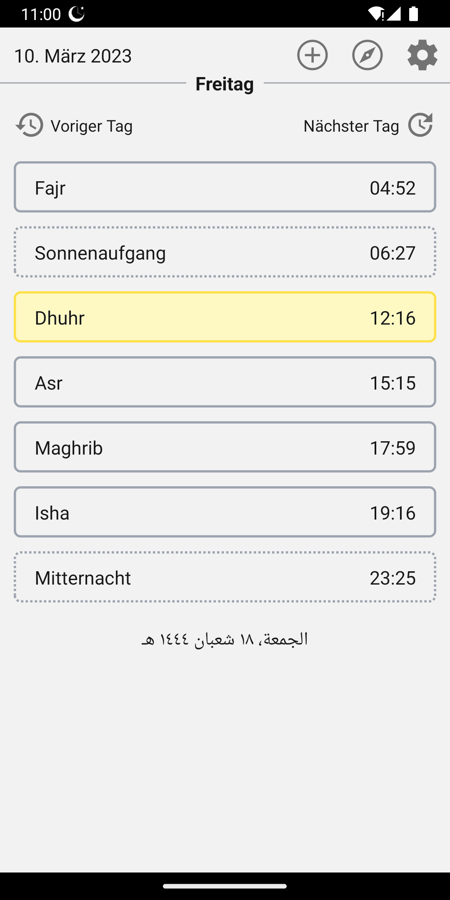Viewport: 450px width, 900px height.
Task: Open settings via the gear icon
Action: pos(422,55)
